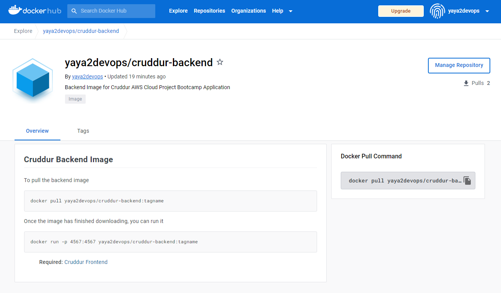Click the search magnifier icon

click(74, 11)
